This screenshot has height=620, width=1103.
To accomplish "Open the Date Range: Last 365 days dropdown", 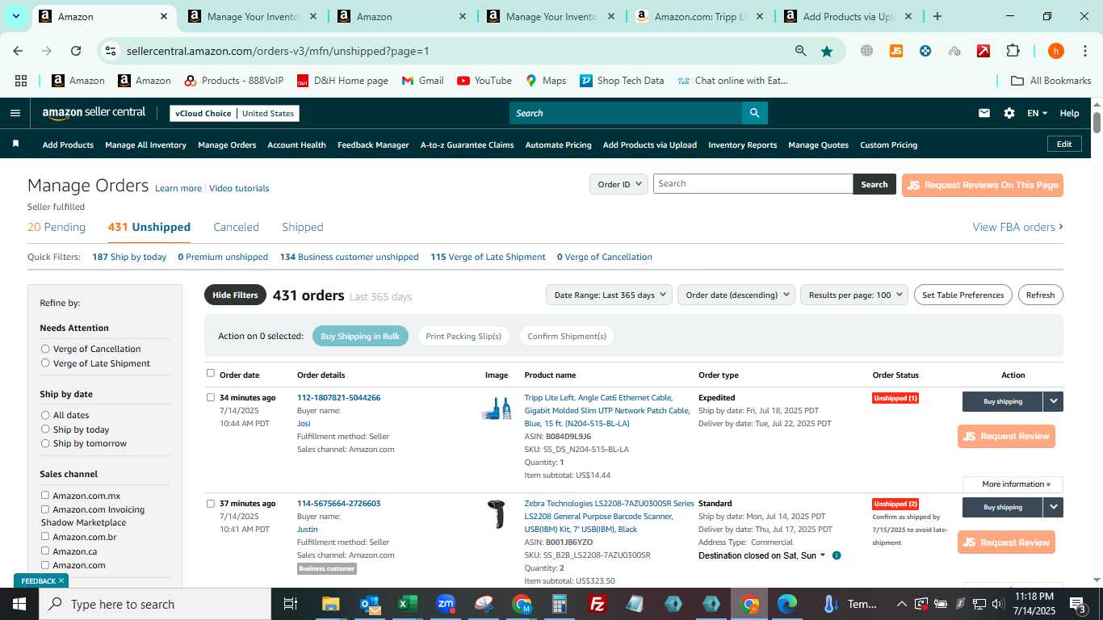I will coord(609,295).
